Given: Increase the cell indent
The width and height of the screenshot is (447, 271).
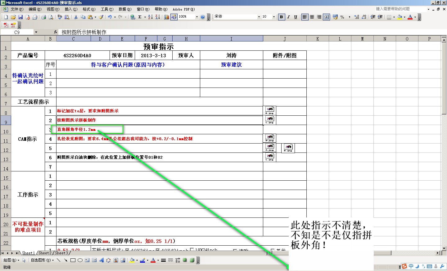Looking at the screenshot, I should pyautogui.click(x=380, y=17).
